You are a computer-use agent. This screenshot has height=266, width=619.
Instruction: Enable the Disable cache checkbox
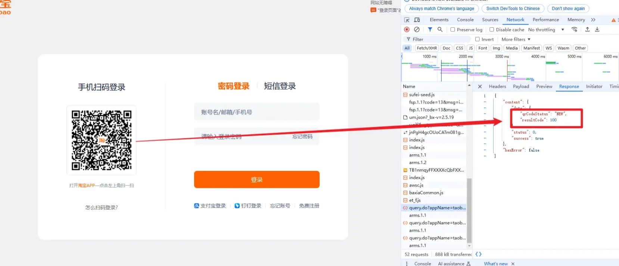tap(492, 29)
